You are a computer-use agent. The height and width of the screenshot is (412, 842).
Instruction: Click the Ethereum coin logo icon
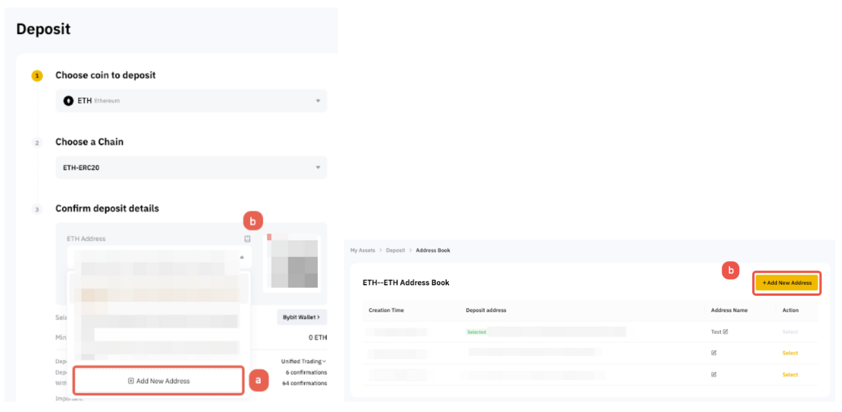[x=69, y=101]
